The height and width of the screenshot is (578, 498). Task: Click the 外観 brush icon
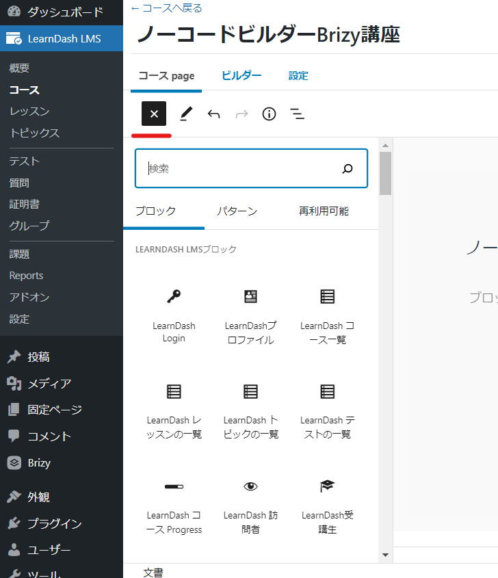click(14, 497)
